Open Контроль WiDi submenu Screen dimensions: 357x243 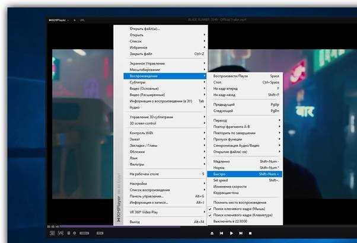[x=165, y=133]
